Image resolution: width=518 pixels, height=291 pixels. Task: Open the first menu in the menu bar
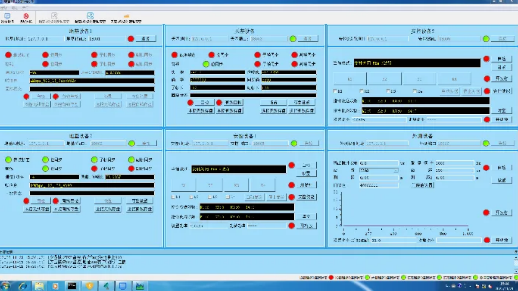click(x=4, y=8)
